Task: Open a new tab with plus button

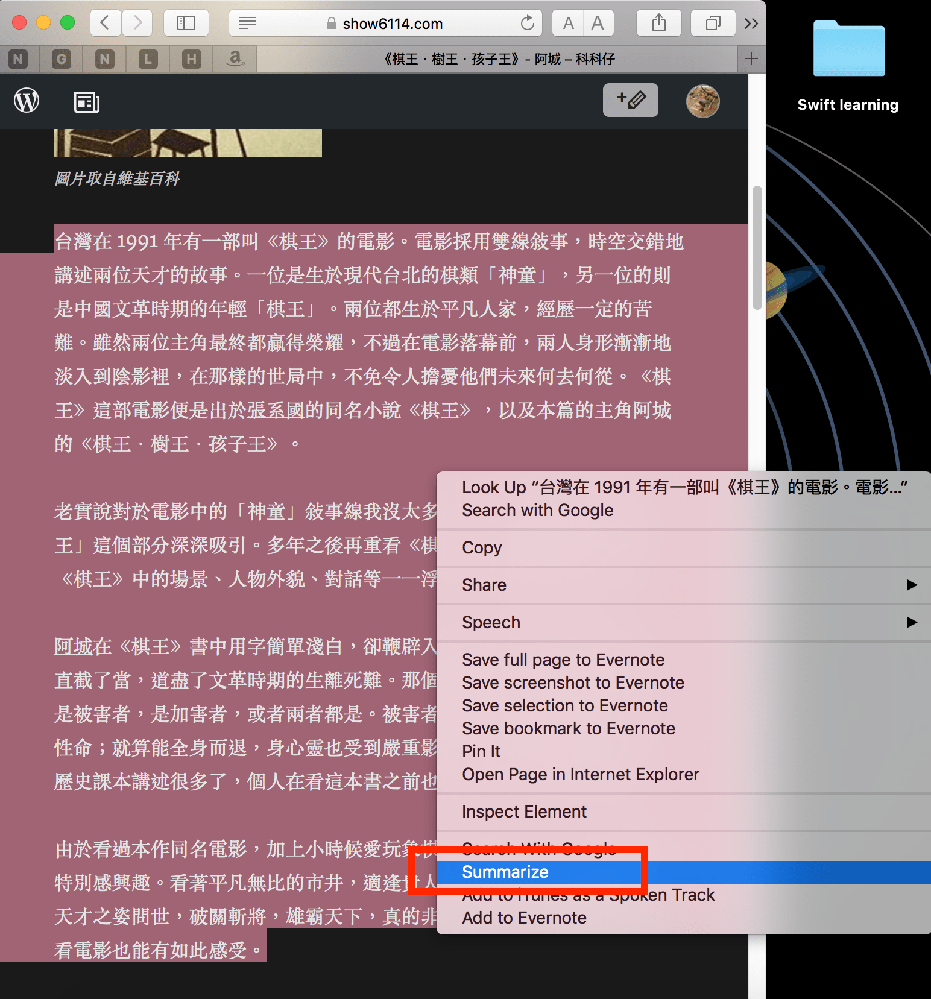Action: (x=751, y=59)
